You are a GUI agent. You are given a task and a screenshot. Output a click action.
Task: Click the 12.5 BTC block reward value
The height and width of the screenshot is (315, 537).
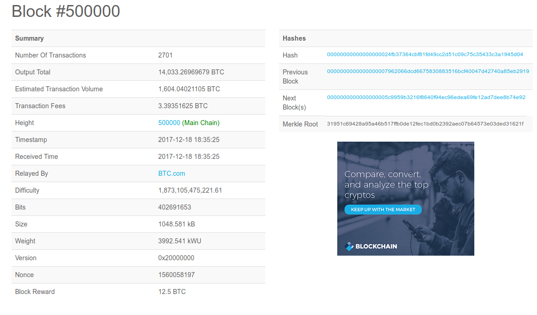pos(172,292)
